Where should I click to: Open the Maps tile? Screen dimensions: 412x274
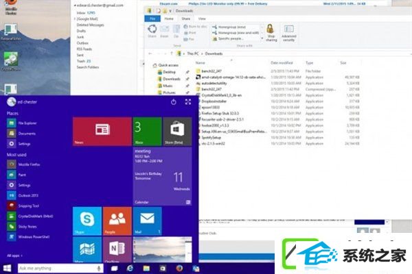(87, 249)
